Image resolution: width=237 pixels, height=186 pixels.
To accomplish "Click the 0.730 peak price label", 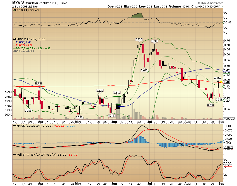I will pos(139,40).
